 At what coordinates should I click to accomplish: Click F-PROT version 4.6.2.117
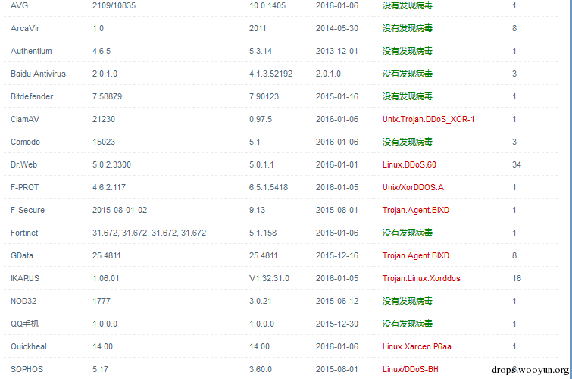[108, 187]
